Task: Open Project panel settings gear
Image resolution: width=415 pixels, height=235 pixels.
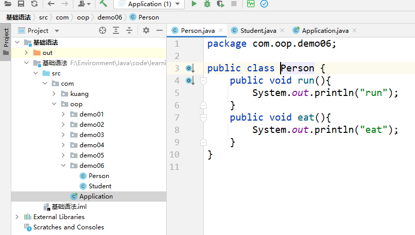Action: click(x=146, y=30)
